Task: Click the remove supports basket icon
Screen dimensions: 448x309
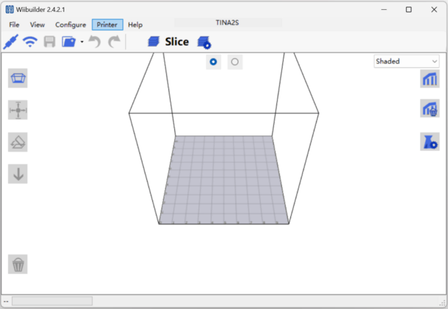Action: (x=430, y=108)
